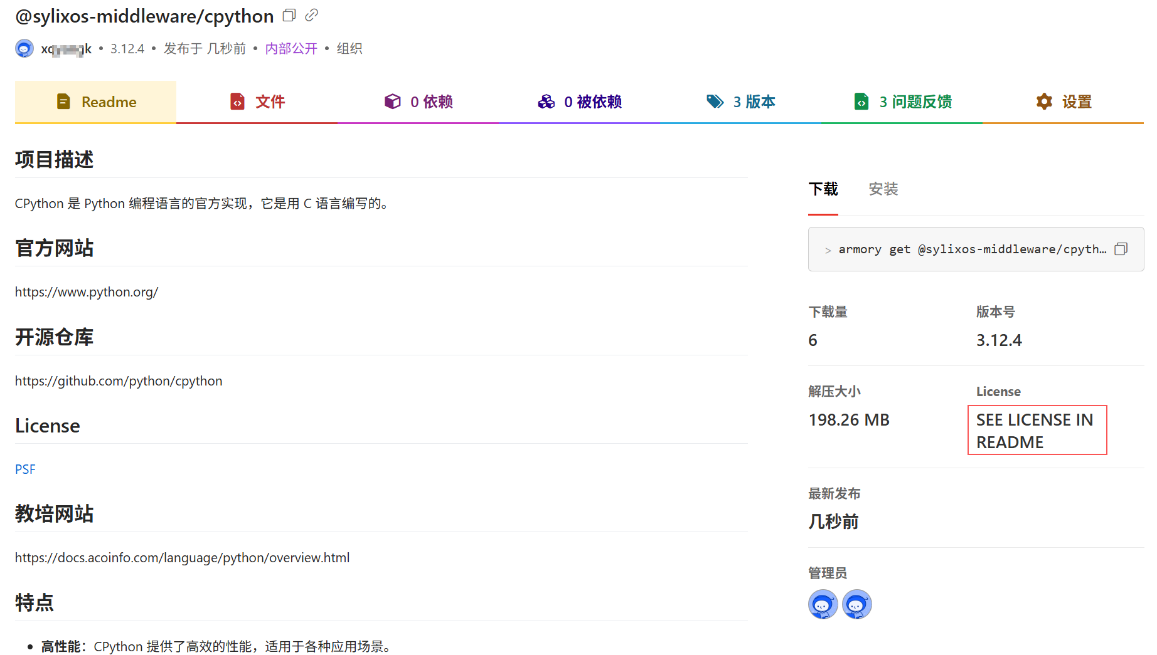Click the download count value 6
Image resolution: width=1157 pixels, height=655 pixels.
pyautogui.click(x=813, y=340)
